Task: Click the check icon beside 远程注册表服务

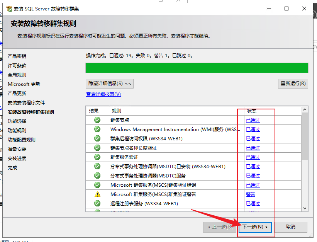Action: 97,203
